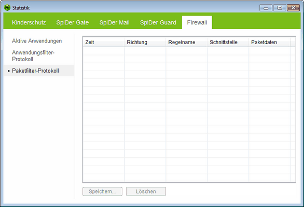304x207 pixels.
Task: Open the SpIDer Gate tab
Action: click(73, 22)
